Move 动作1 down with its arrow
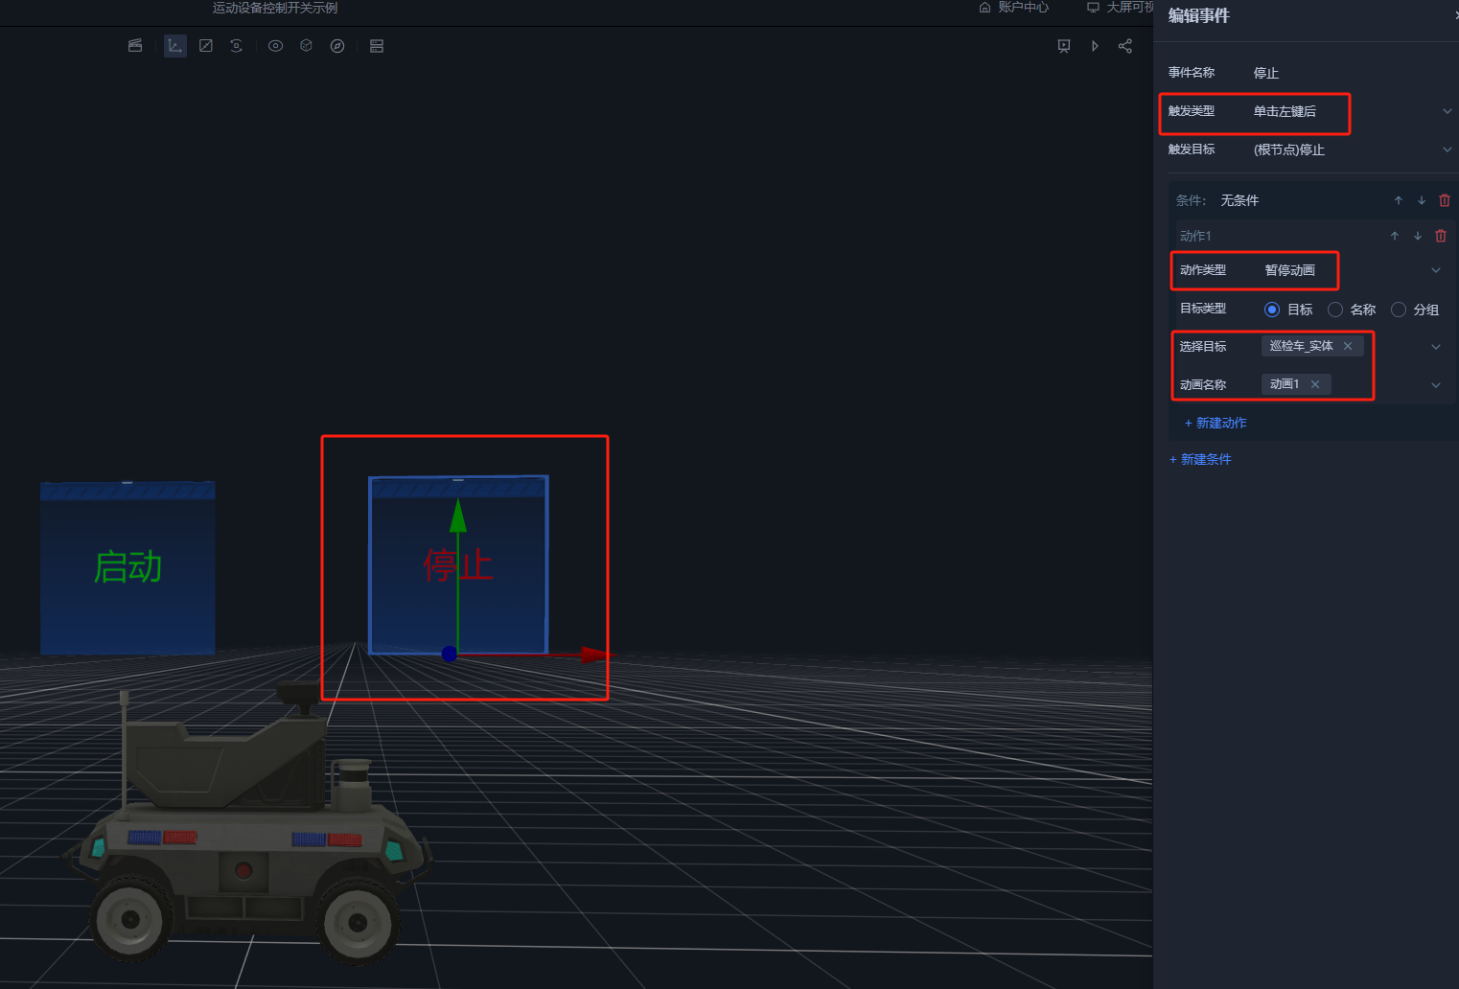This screenshot has height=989, width=1459. pos(1418,236)
